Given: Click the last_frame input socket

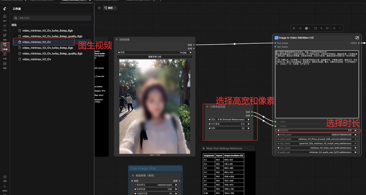Looking at the screenshot, I should click(x=275, y=47).
